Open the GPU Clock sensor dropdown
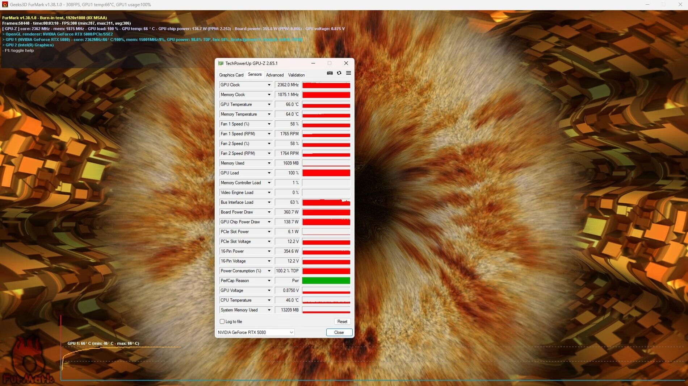This screenshot has width=688, height=386. pyautogui.click(x=269, y=85)
